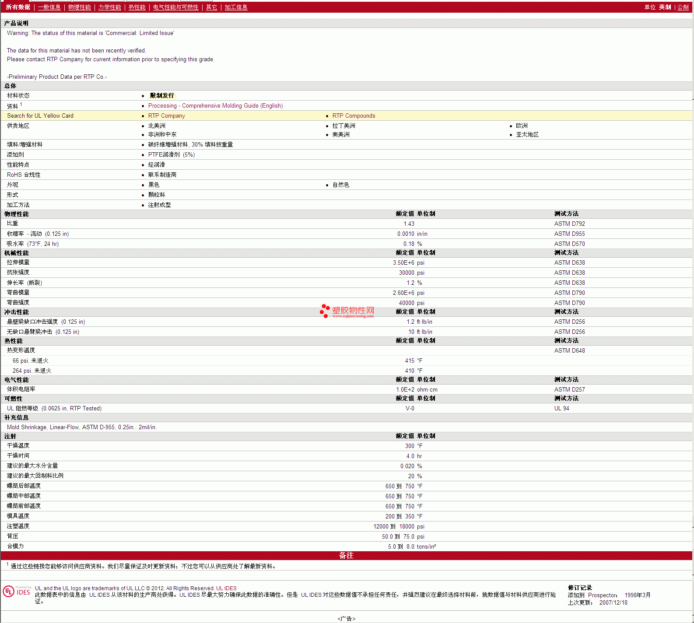Select the 所有数据 tab
Image resolution: width=694 pixels, height=623 pixels.
(18, 7)
